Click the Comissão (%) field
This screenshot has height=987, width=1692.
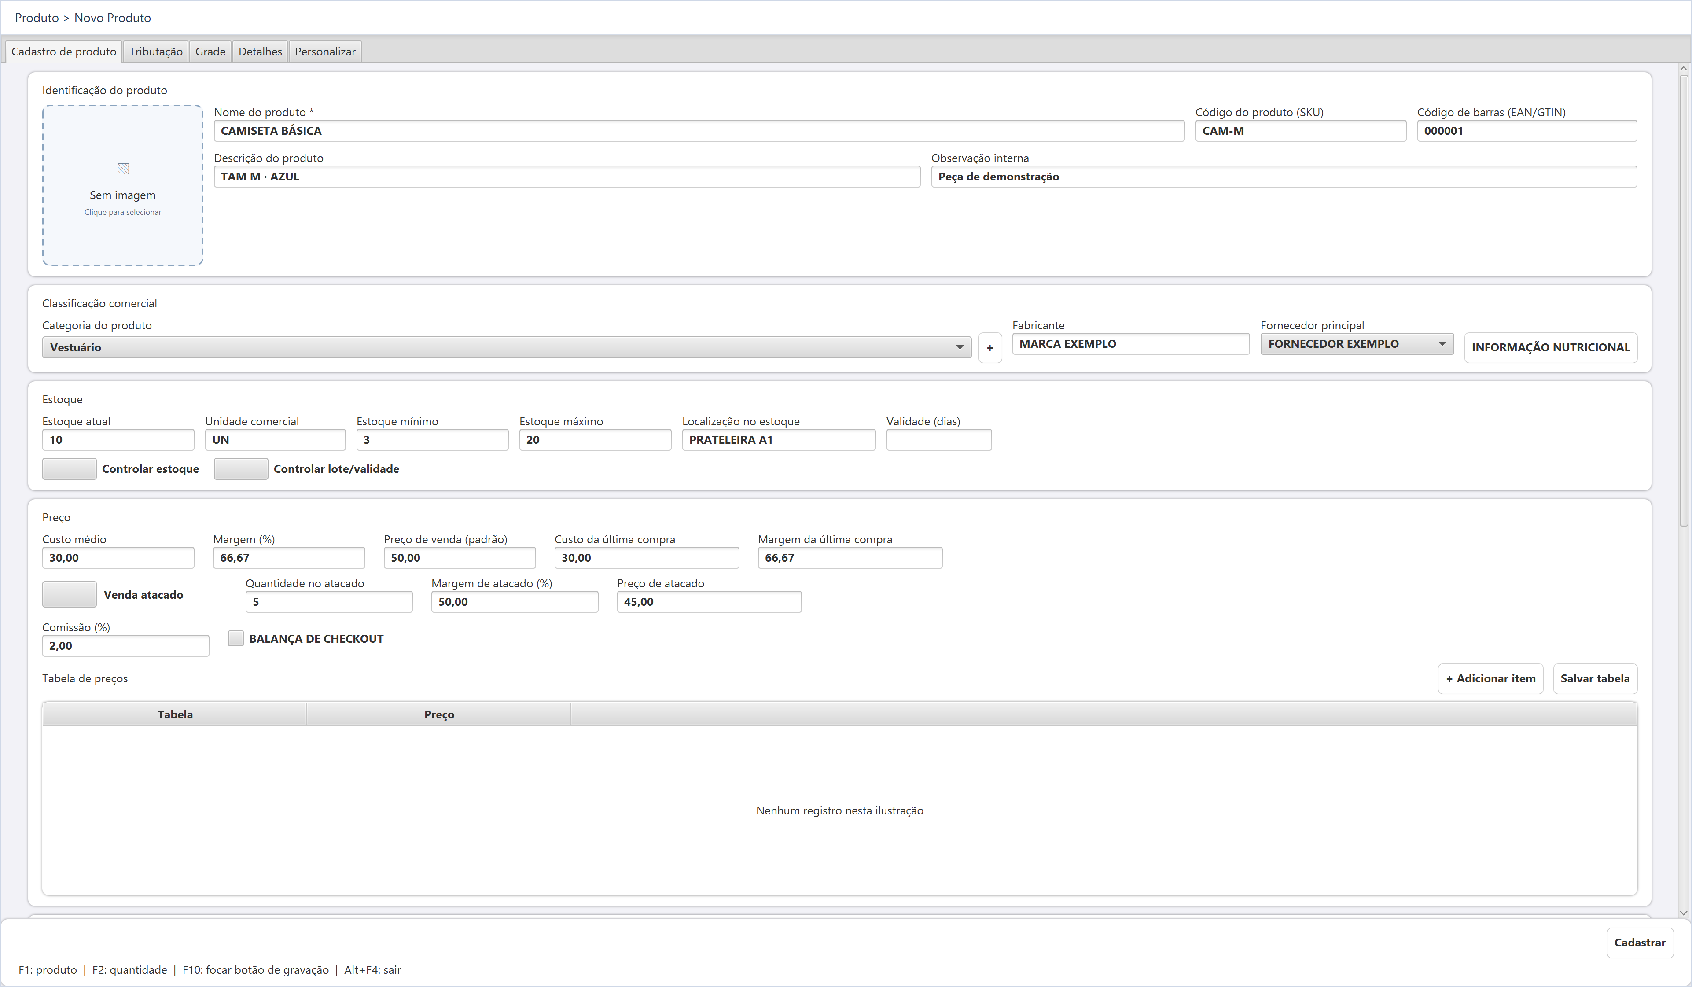click(x=125, y=646)
